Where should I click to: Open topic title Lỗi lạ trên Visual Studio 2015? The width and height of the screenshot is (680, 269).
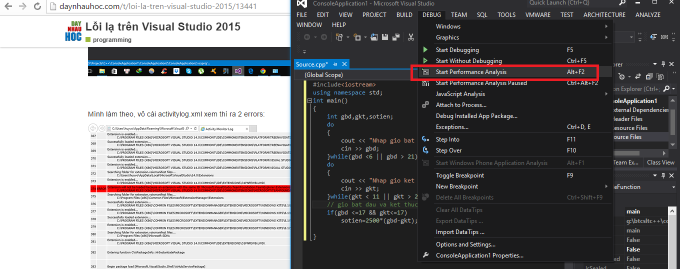tap(163, 26)
